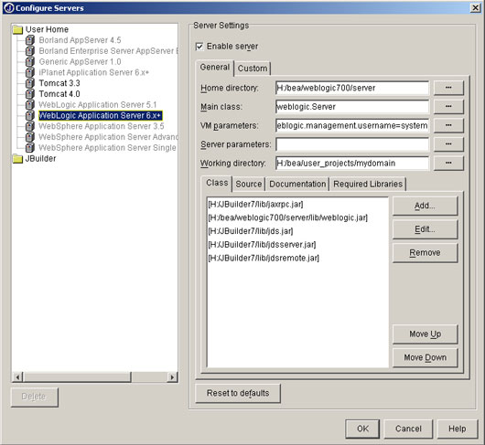Select Generic AppServer 1.0 entry

point(80,62)
